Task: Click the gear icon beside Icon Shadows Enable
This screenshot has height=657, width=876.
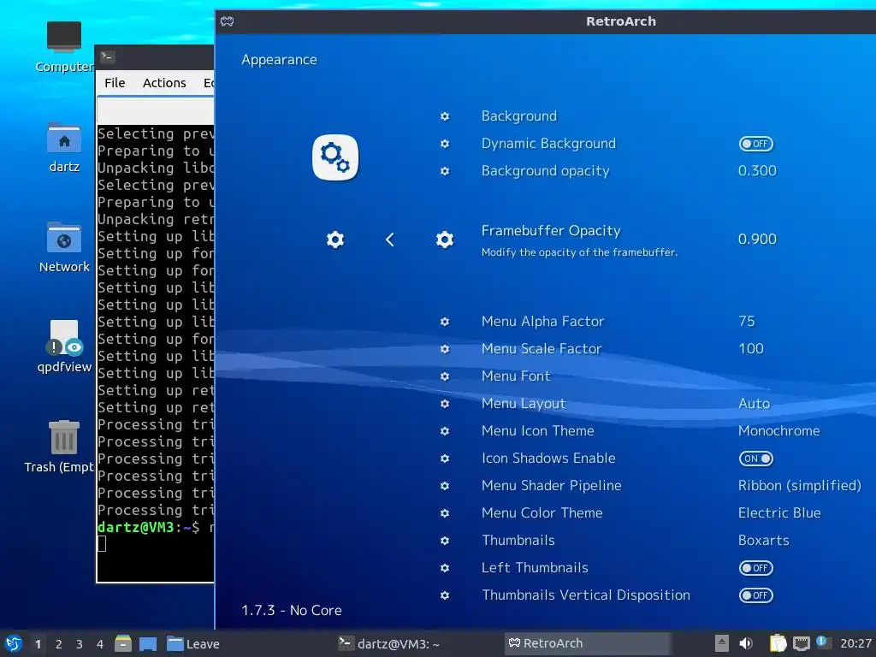Action: 445,459
